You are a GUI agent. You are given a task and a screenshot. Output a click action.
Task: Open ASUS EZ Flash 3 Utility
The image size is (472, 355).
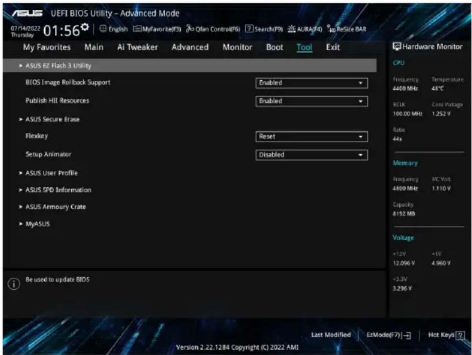tap(190, 66)
